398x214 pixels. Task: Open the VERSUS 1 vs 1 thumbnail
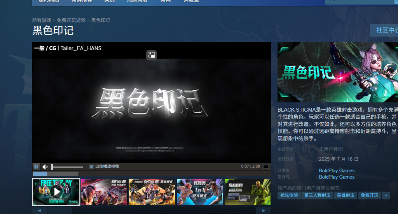(x=200, y=192)
